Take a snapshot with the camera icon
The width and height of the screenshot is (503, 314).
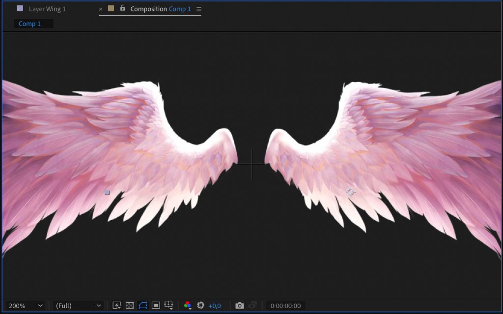coord(240,305)
